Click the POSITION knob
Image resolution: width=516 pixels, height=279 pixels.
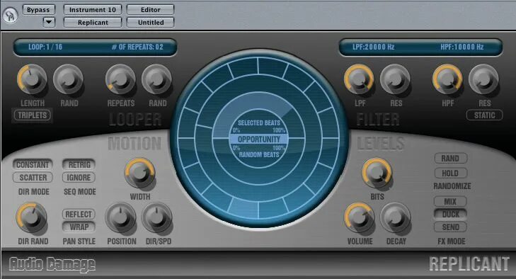tap(120, 217)
